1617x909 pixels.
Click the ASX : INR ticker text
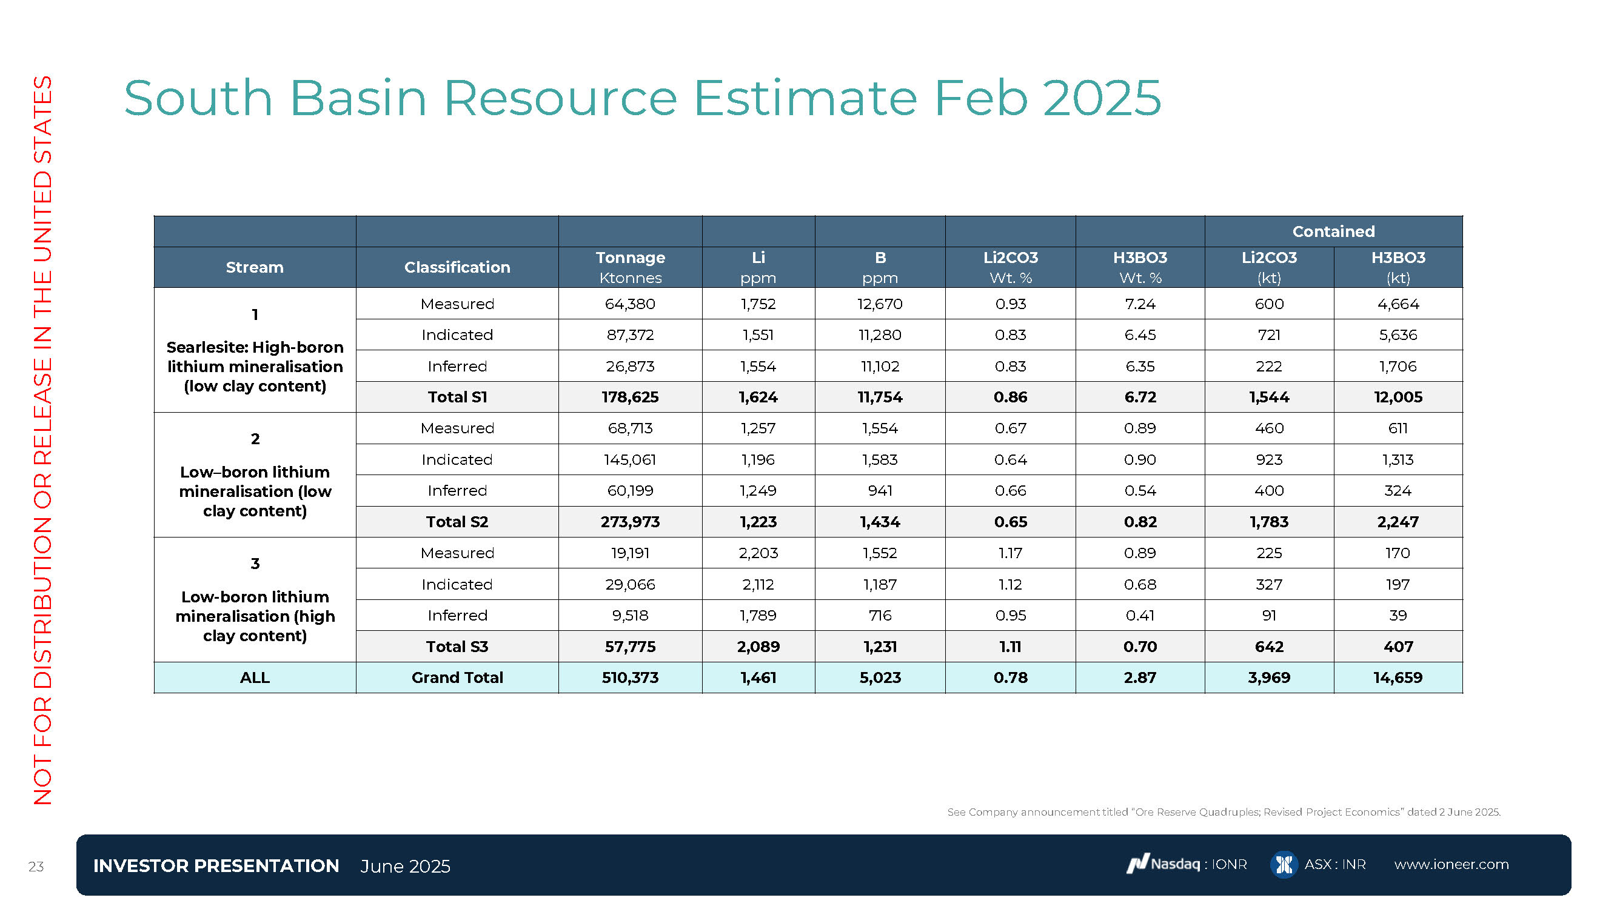pyautogui.click(x=1334, y=865)
